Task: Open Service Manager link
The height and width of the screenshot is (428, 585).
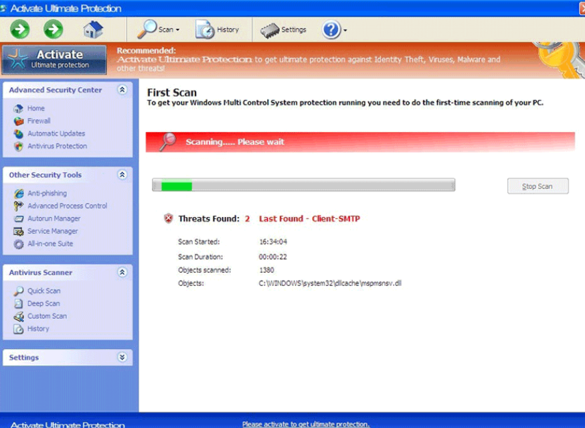Action: click(x=53, y=231)
